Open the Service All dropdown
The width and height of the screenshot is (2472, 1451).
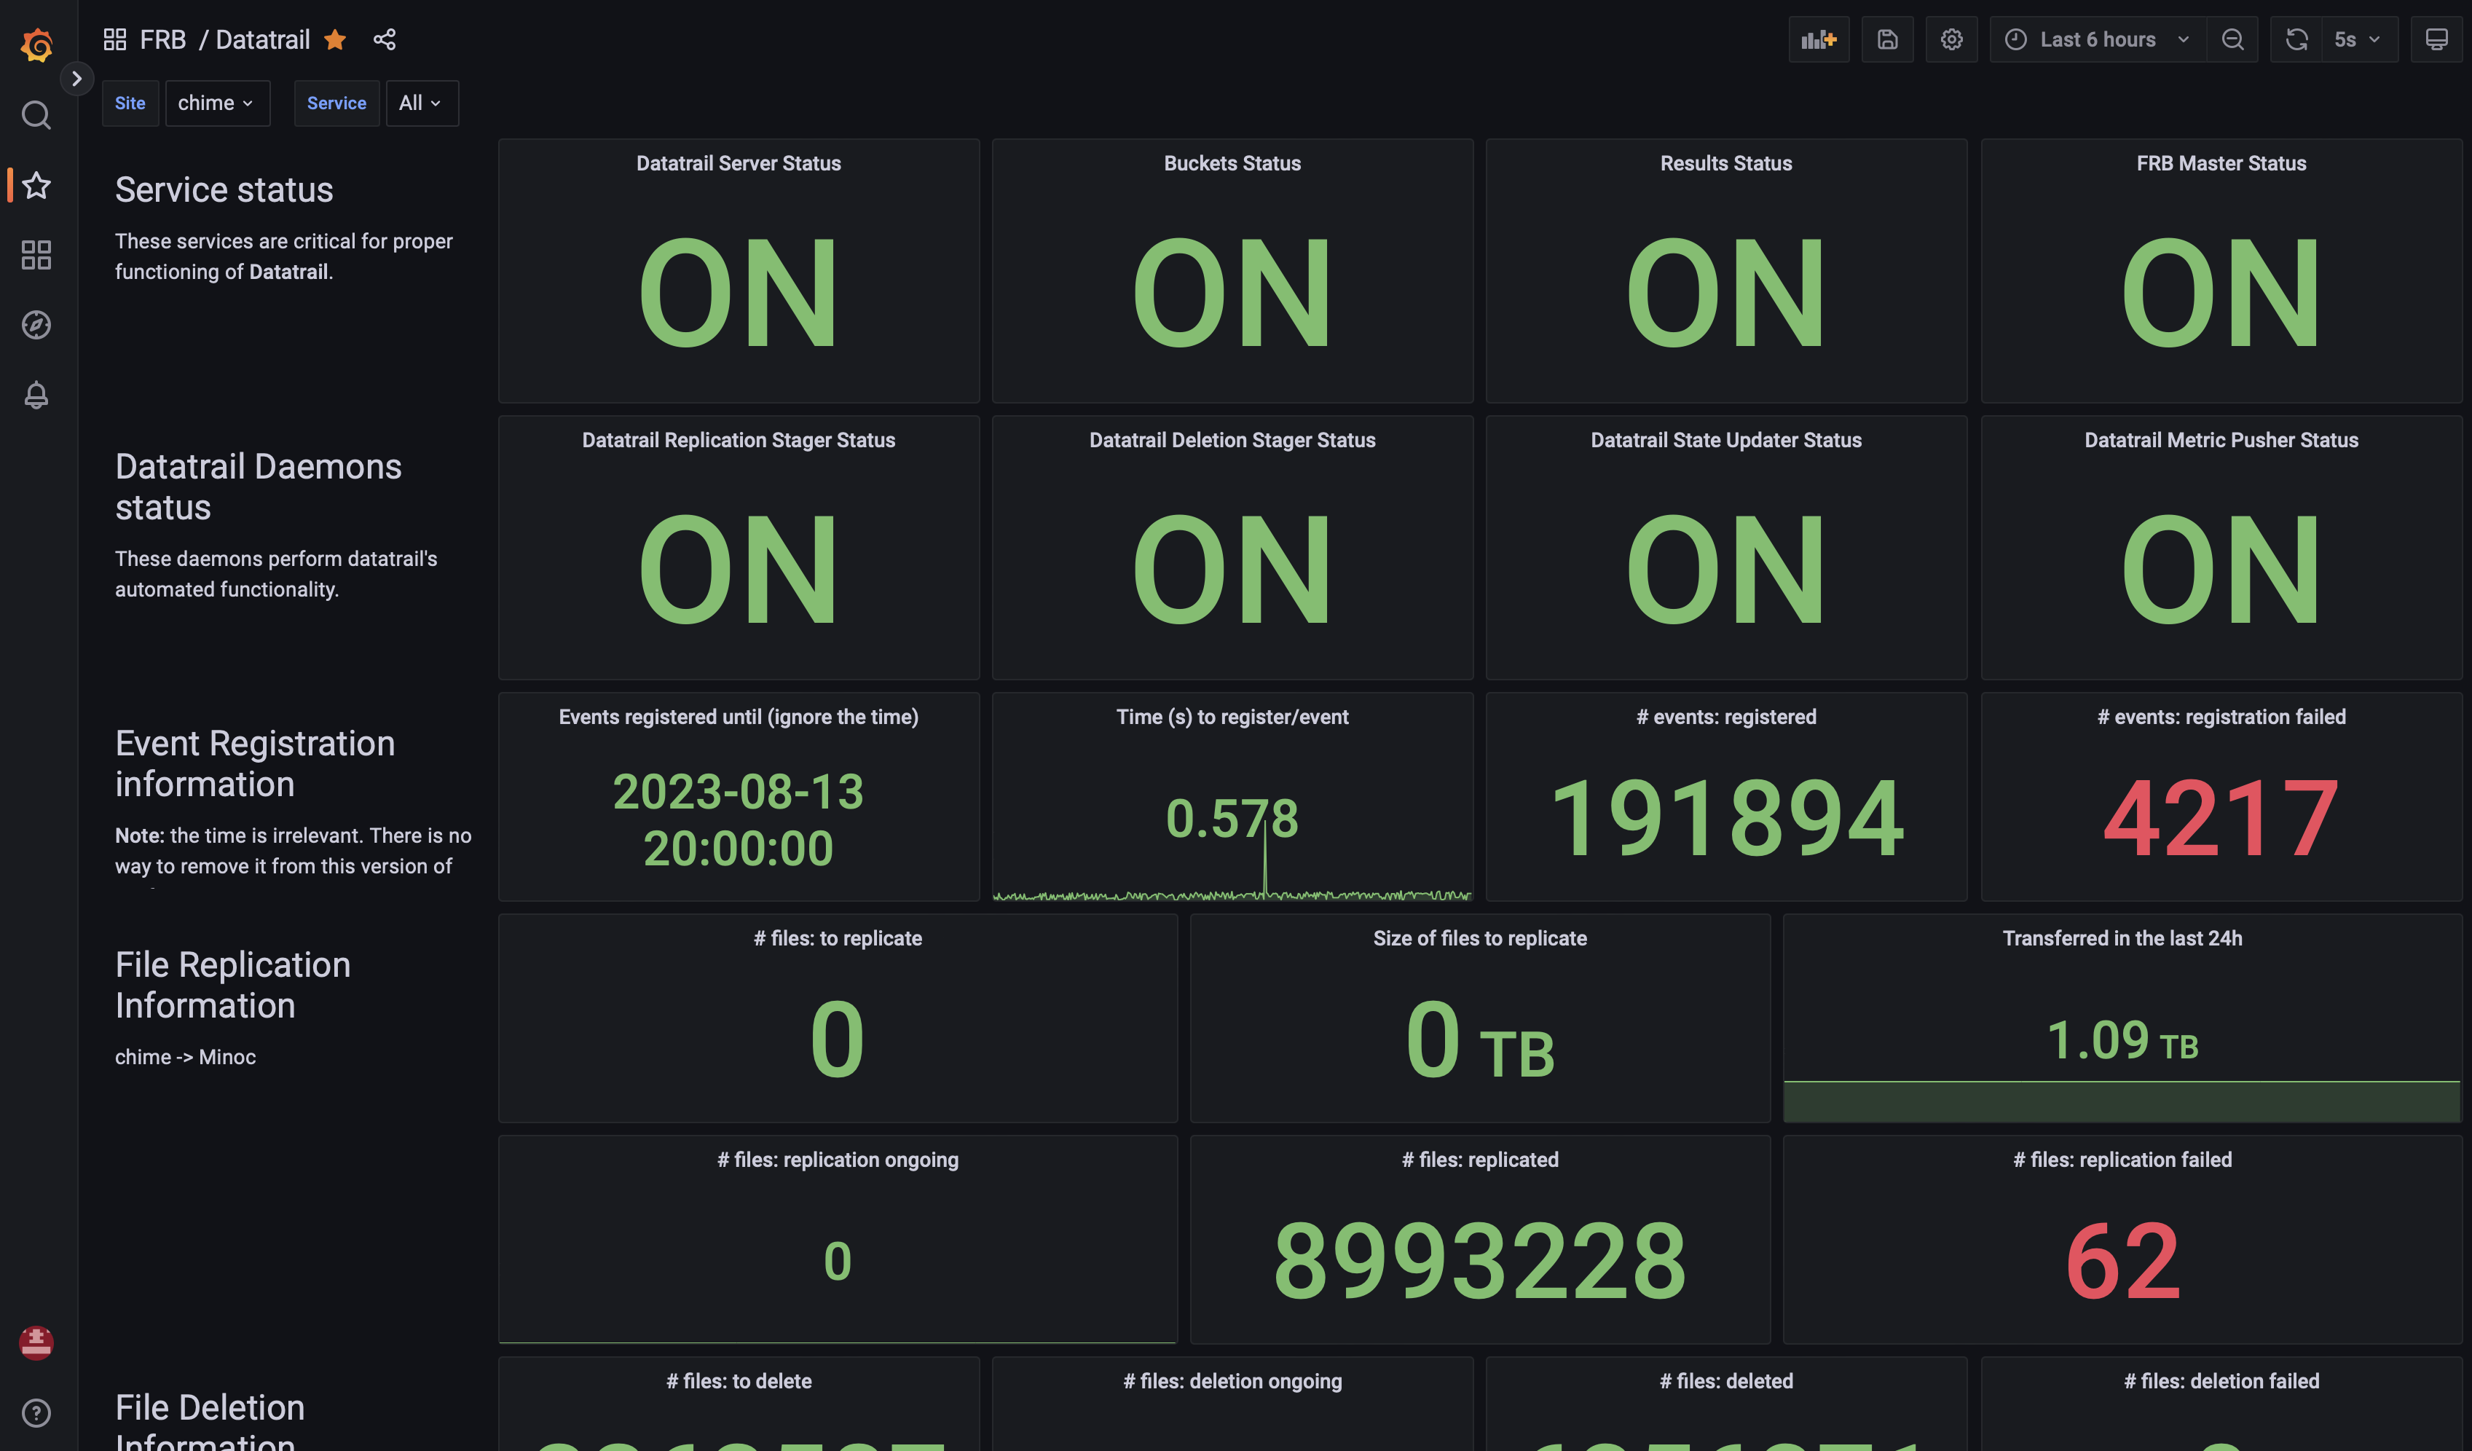[x=422, y=103]
